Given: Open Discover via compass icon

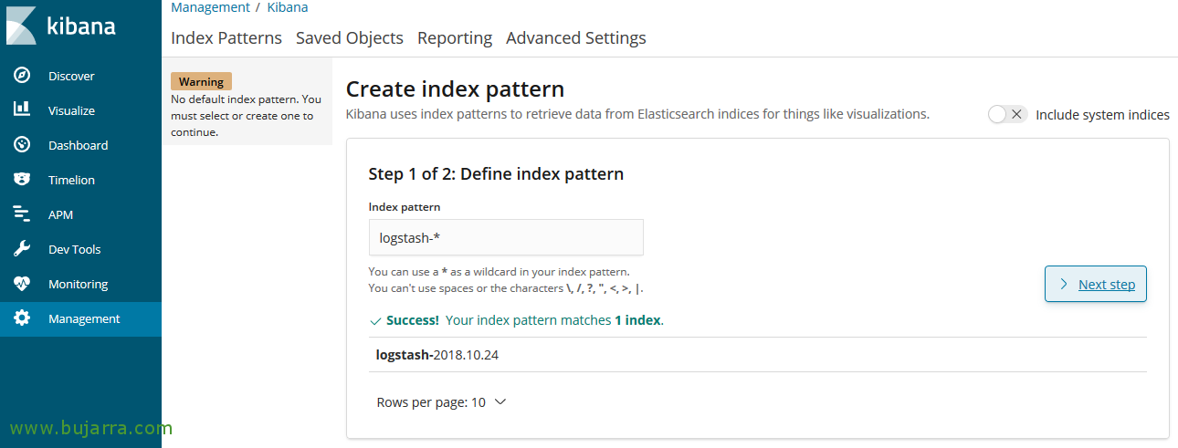Looking at the screenshot, I should pos(22,76).
